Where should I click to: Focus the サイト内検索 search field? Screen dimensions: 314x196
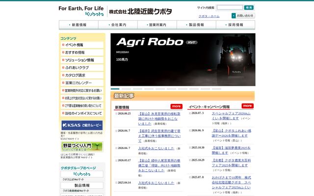click(x=230, y=8)
